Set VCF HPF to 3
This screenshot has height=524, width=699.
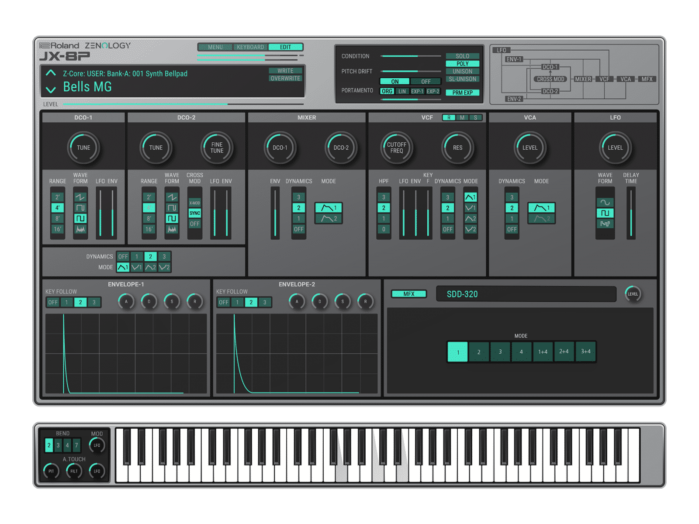[x=384, y=197]
